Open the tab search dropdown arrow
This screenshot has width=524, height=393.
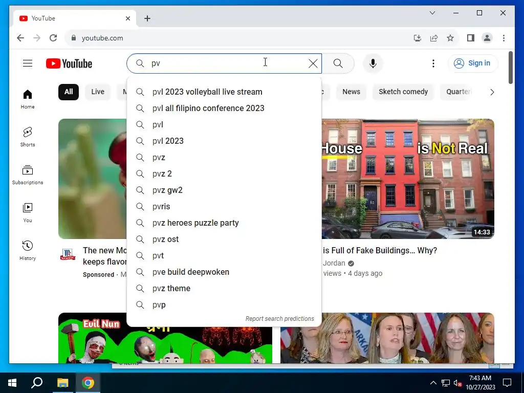pyautogui.click(x=432, y=13)
